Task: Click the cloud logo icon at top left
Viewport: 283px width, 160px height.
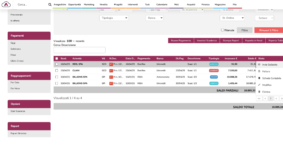Action: click(6, 4)
